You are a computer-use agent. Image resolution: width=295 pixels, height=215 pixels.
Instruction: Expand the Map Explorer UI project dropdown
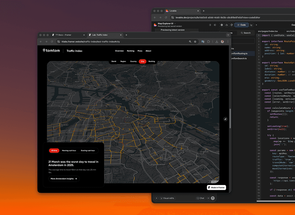pyautogui.click(x=175, y=24)
